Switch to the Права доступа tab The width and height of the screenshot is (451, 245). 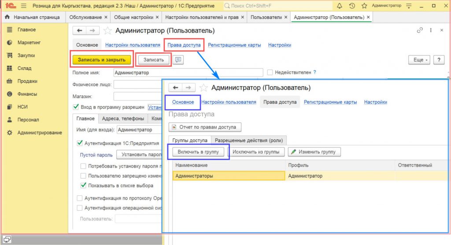pyautogui.click(x=183, y=45)
